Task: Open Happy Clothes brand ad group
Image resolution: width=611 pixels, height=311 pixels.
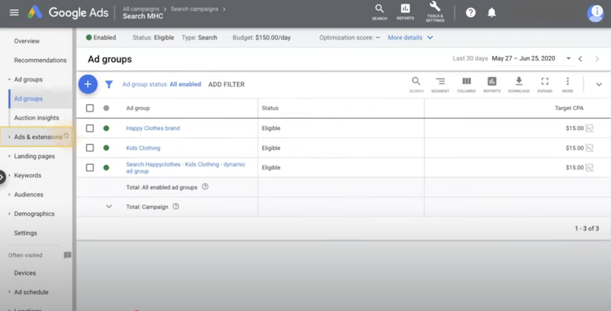Action: pos(153,128)
